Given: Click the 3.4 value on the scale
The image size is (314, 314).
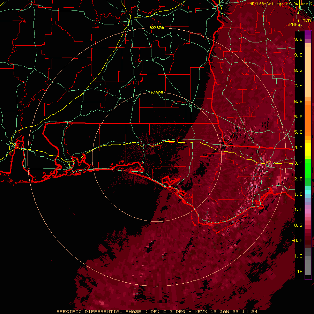Looking at the screenshot, I should point(298,163).
